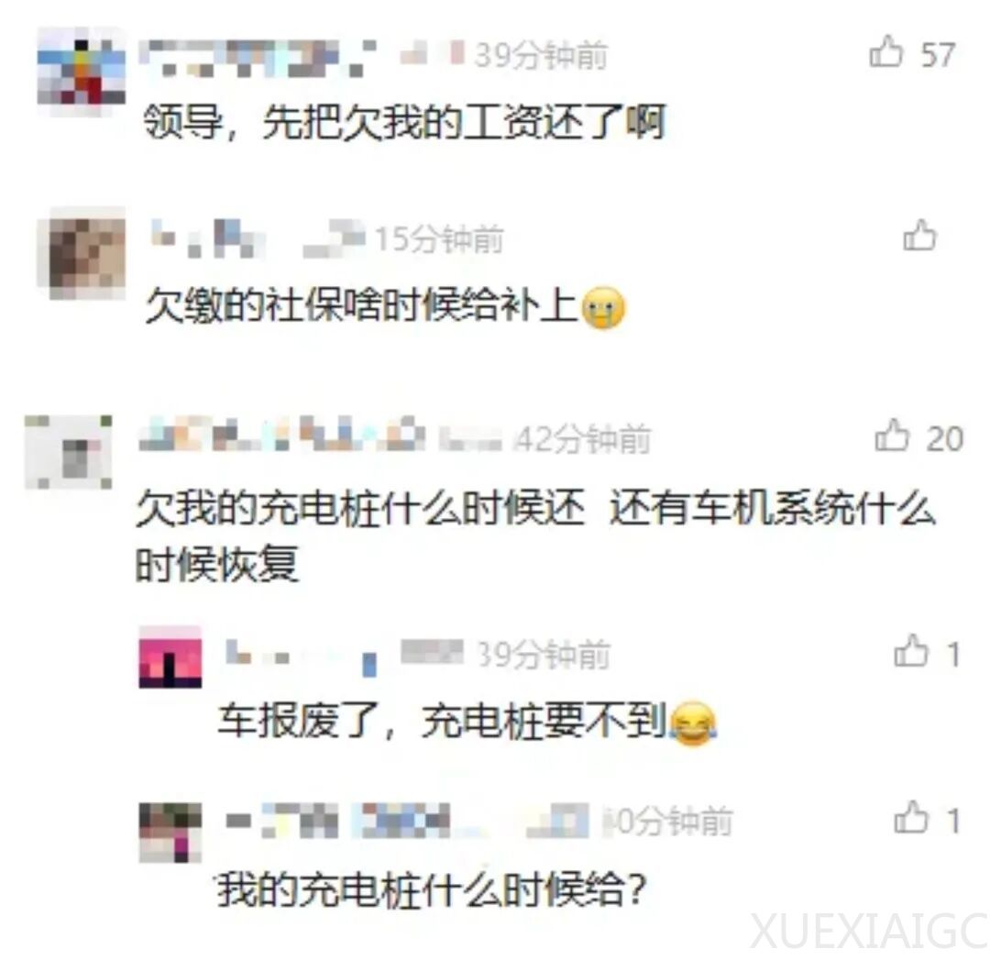This screenshot has height=960, width=990.
Task: Like the comment posted 15分钟前
Action: point(919,236)
